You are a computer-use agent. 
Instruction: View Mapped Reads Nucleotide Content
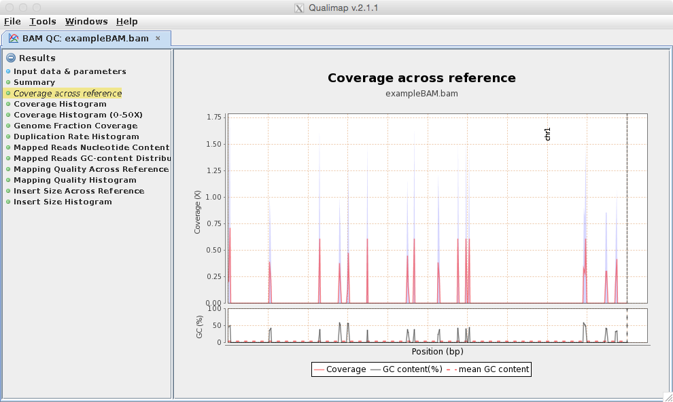[91, 147]
